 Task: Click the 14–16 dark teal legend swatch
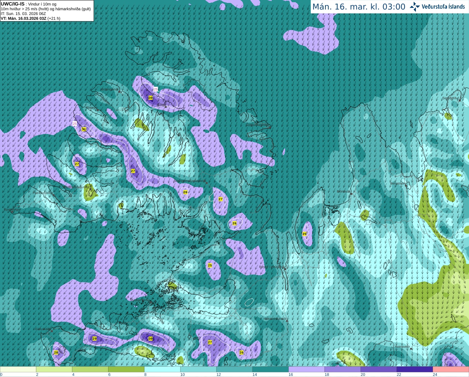271,369
